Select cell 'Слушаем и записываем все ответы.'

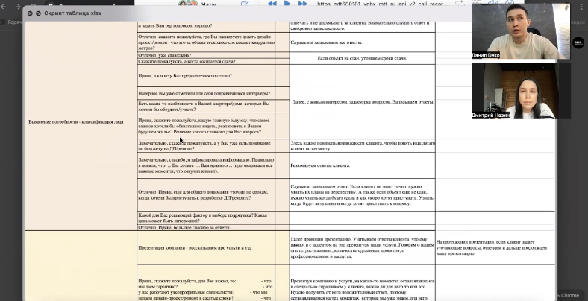pyautogui.click(x=362, y=42)
